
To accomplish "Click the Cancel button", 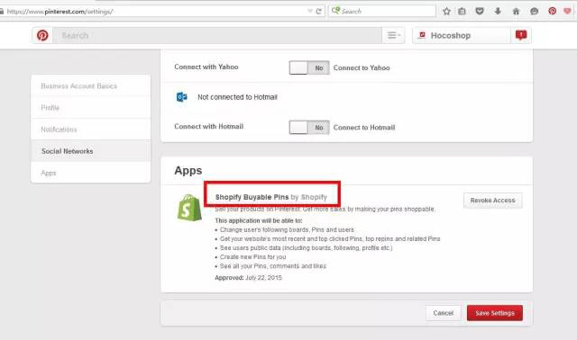I will point(444,313).
